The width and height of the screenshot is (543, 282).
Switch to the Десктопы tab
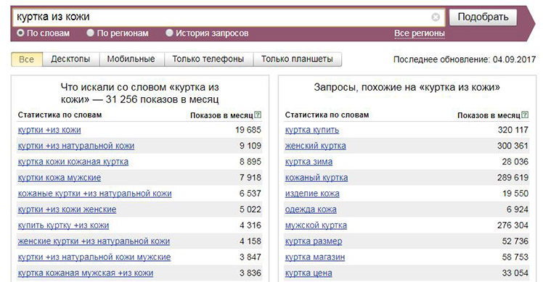pyautogui.click(x=70, y=59)
